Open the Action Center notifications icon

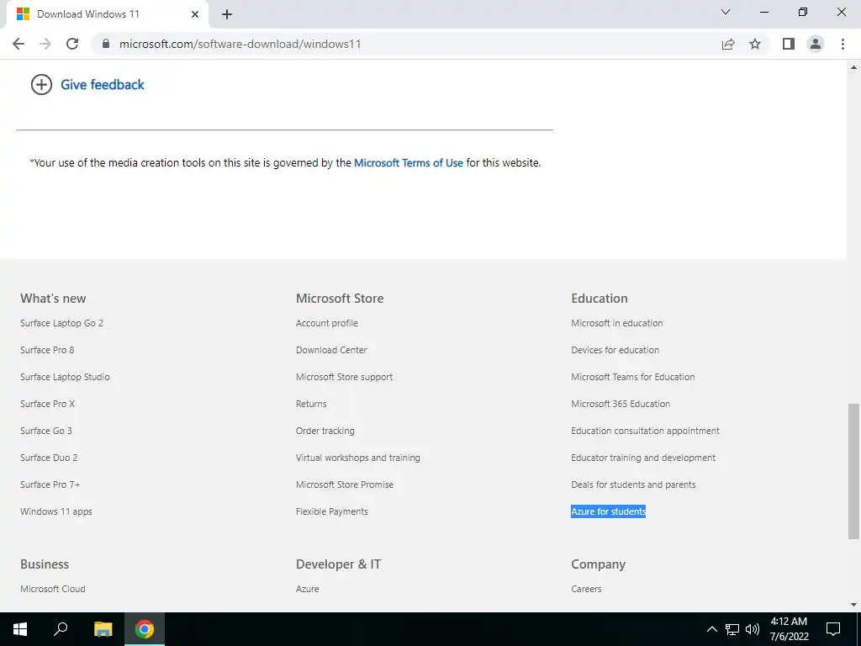[x=833, y=629]
